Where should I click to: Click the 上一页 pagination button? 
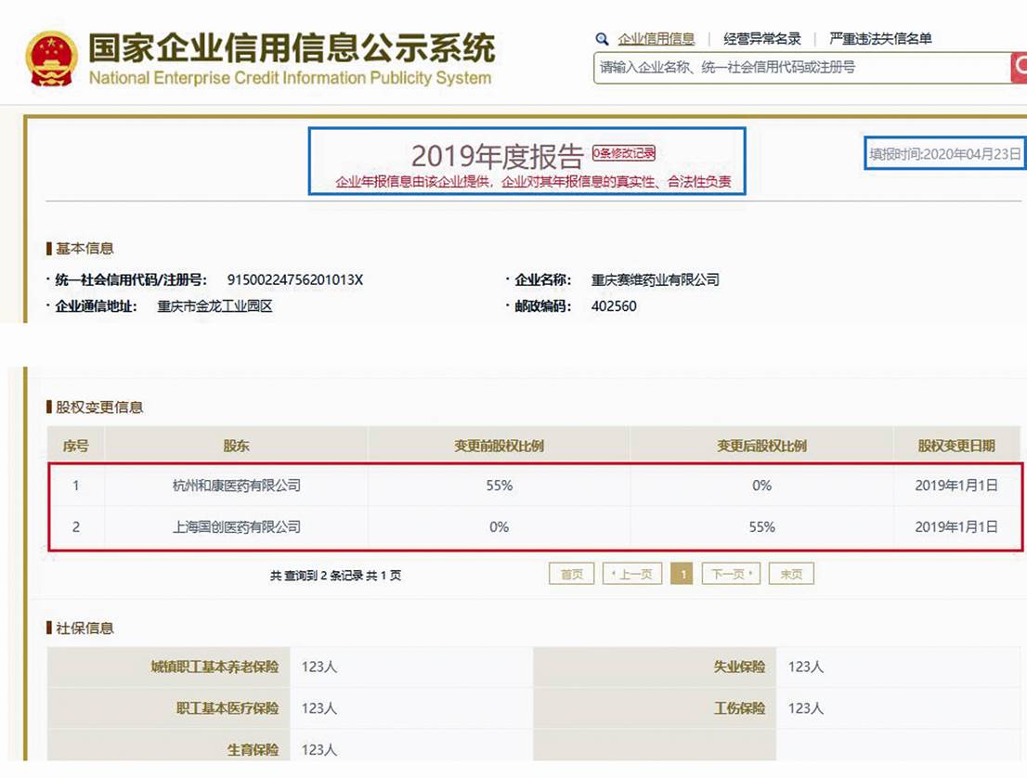(x=631, y=575)
